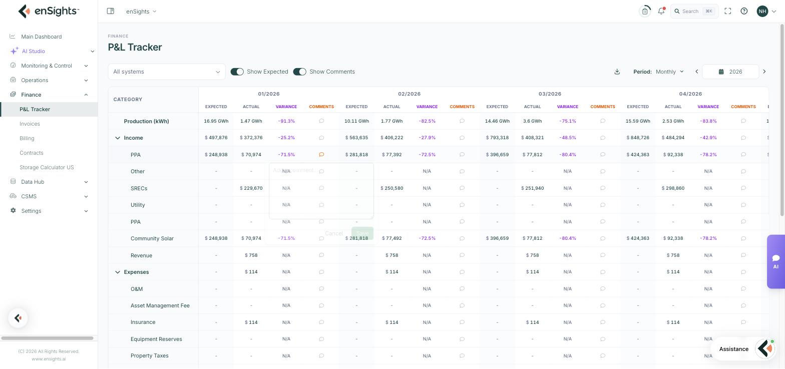This screenshot has height=369, width=785.
Task: Collapse the Expenses category row
Action: tap(118, 272)
